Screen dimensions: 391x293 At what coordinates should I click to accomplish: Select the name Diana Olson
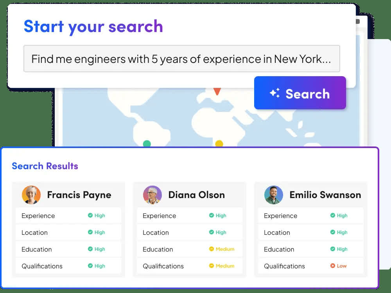point(197,195)
